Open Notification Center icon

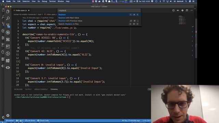tap(193, 1)
